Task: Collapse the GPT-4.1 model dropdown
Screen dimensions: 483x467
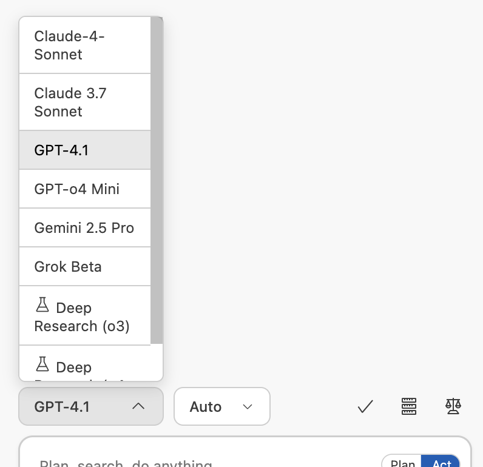Action: pos(91,406)
